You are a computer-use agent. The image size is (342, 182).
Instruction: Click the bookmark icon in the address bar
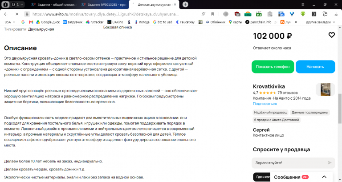212,14
